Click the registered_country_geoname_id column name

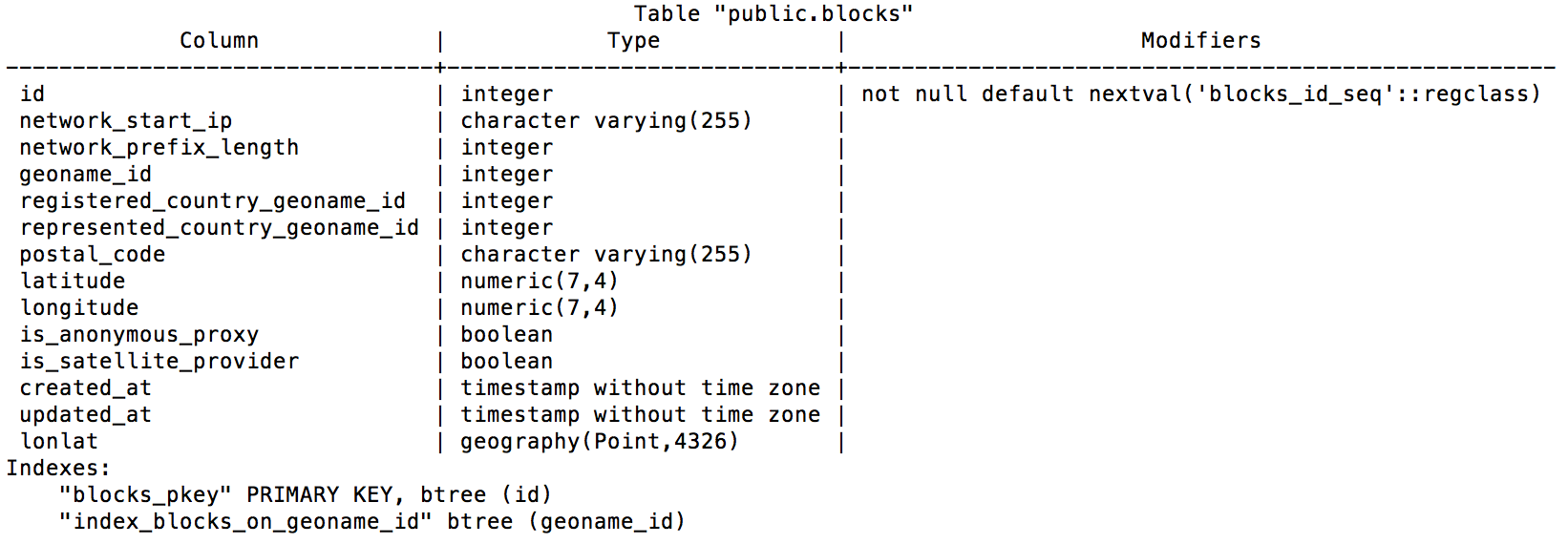click(x=213, y=201)
